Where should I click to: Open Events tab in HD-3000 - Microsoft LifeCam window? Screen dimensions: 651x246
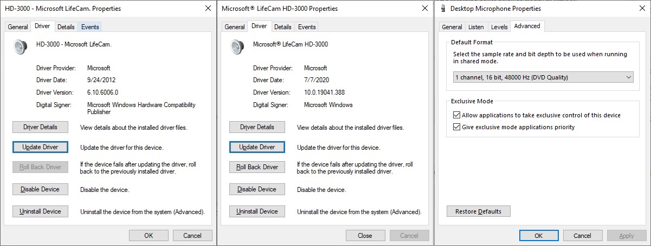coord(90,26)
